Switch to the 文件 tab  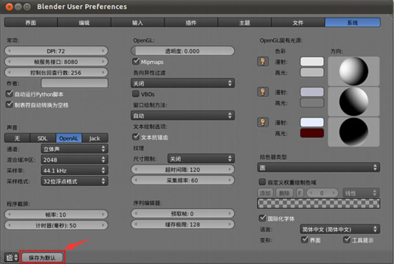298,22
